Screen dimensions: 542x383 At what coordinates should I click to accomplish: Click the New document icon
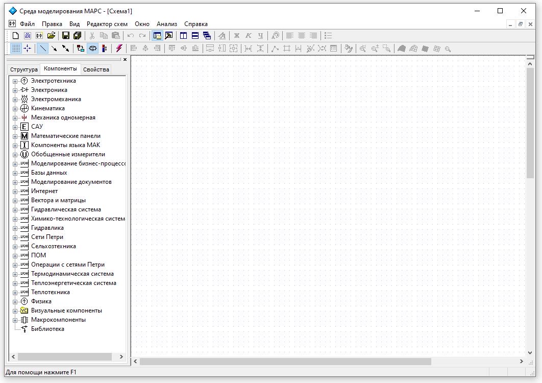(15, 36)
